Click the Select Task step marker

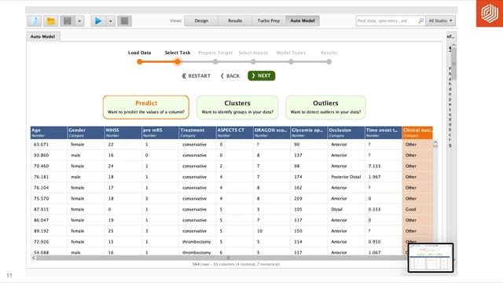click(178, 61)
